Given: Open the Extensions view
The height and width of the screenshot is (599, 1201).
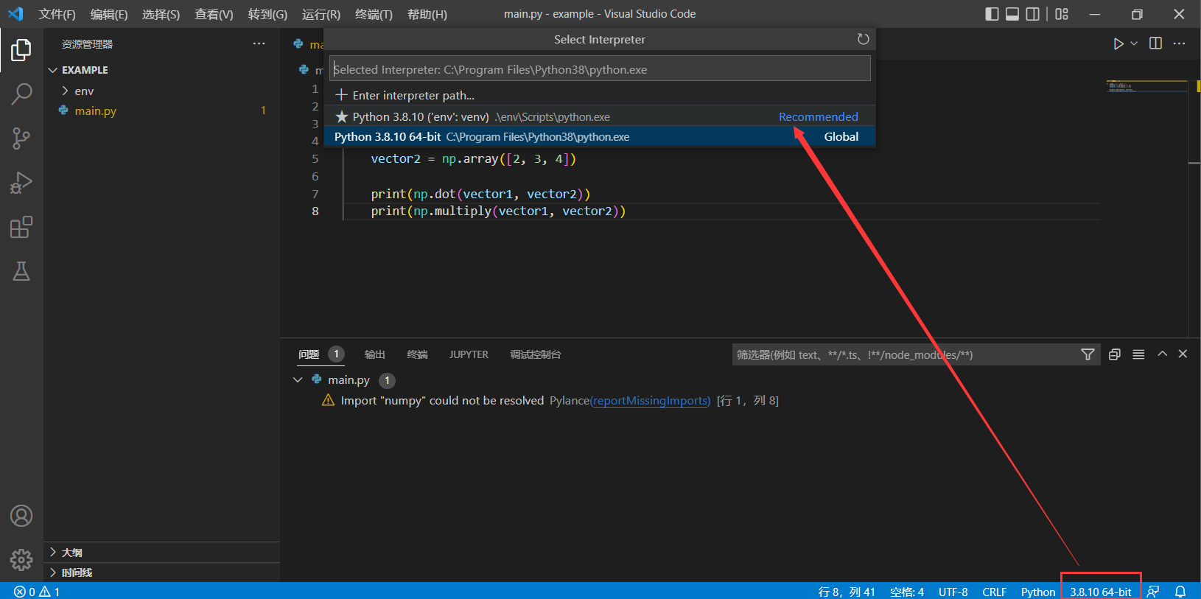Looking at the screenshot, I should (x=21, y=227).
